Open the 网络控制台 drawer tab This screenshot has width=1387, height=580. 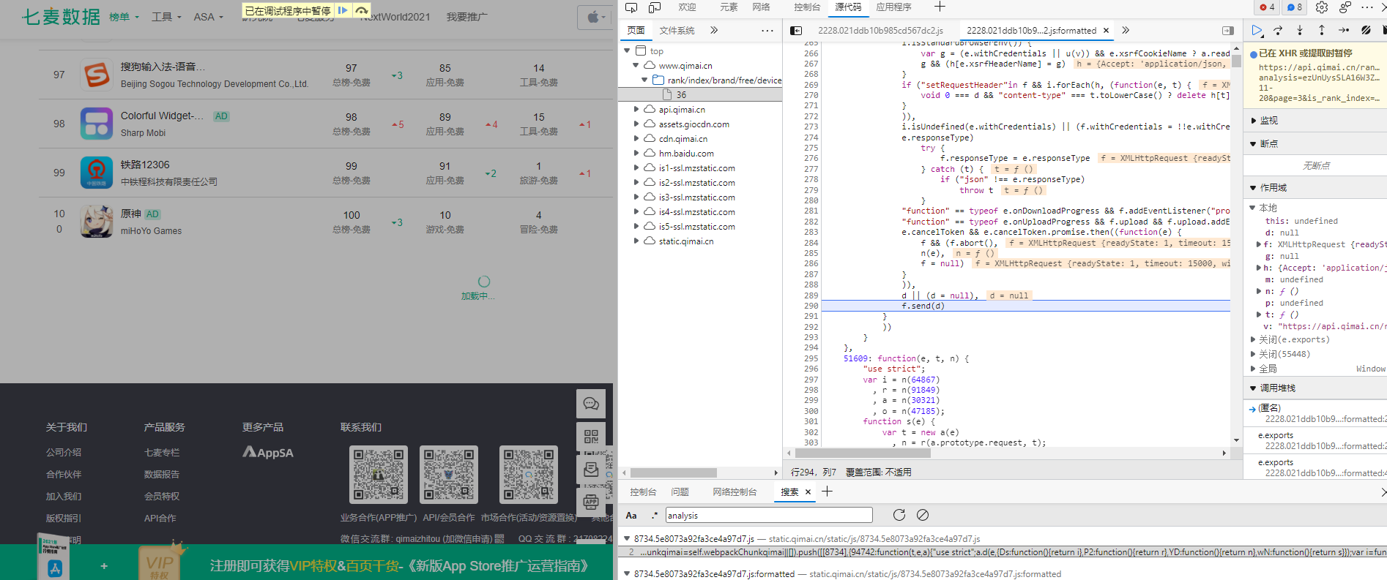pos(735,492)
